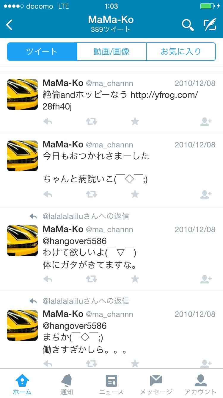Screen dimensions: 223x398
Task: Favorite the 絶倫andホッピーなう tweet
Action: (135, 121)
